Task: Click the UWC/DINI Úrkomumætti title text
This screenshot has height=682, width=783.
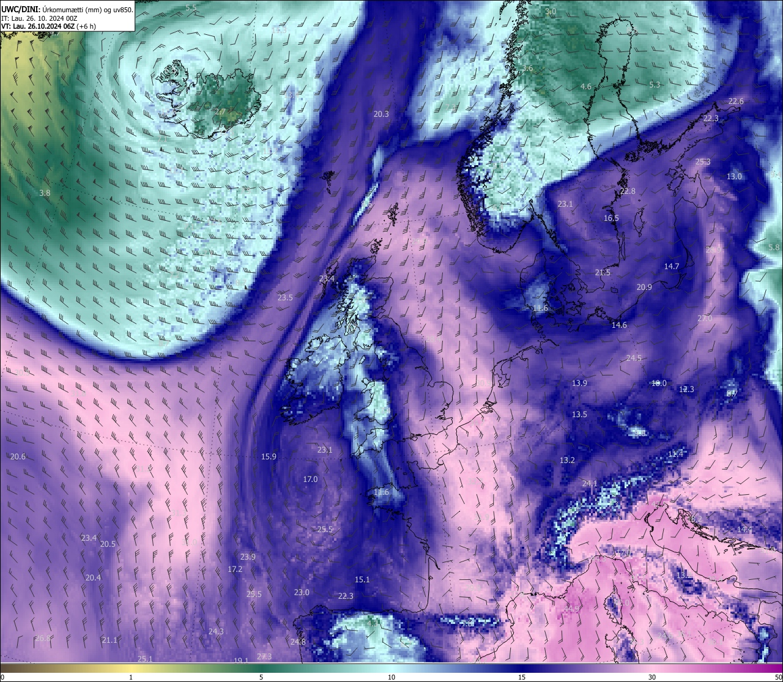Action: point(67,10)
